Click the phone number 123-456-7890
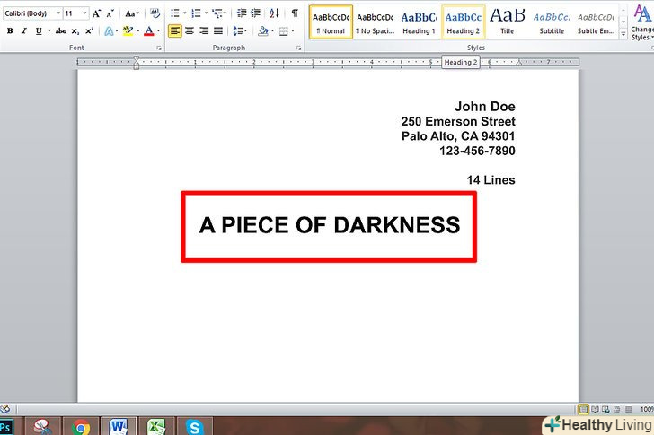This screenshot has height=435, width=654. point(477,151)
